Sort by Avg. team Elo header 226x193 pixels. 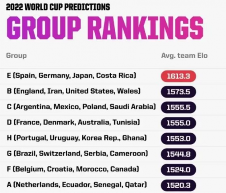coord(184,55)
